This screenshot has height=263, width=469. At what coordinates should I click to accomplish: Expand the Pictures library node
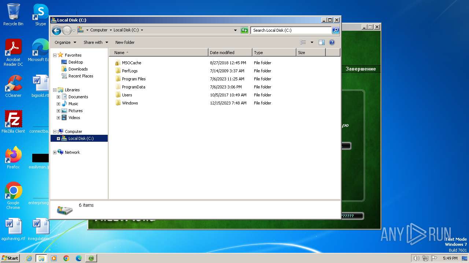tap(58, 111)
